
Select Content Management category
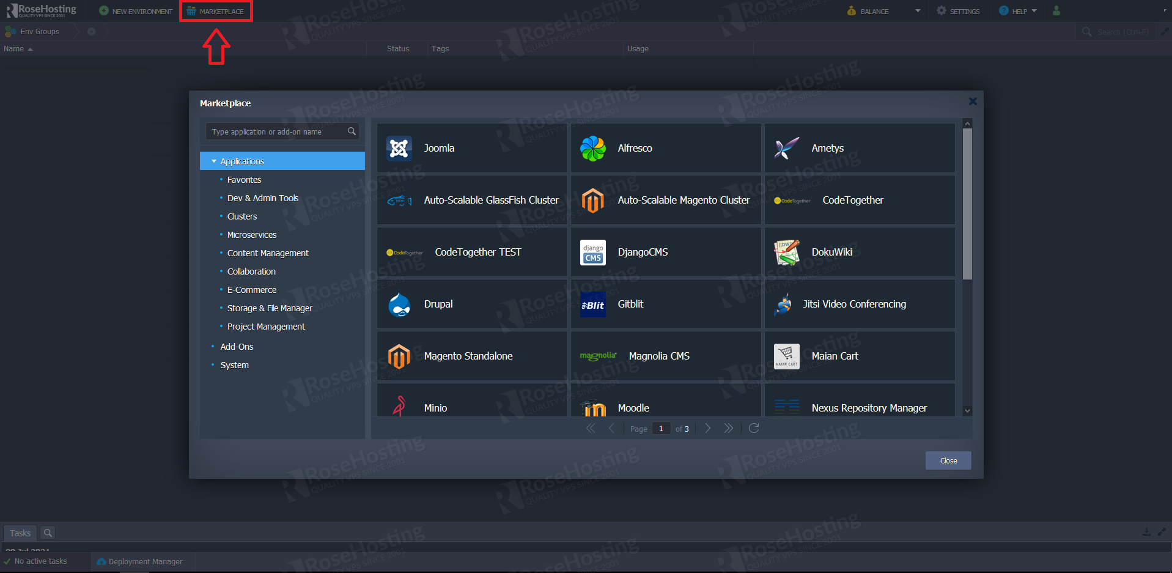point(268,253)
